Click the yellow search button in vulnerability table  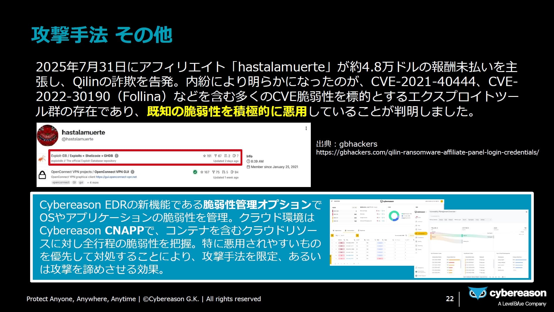(x=357, y=236)
